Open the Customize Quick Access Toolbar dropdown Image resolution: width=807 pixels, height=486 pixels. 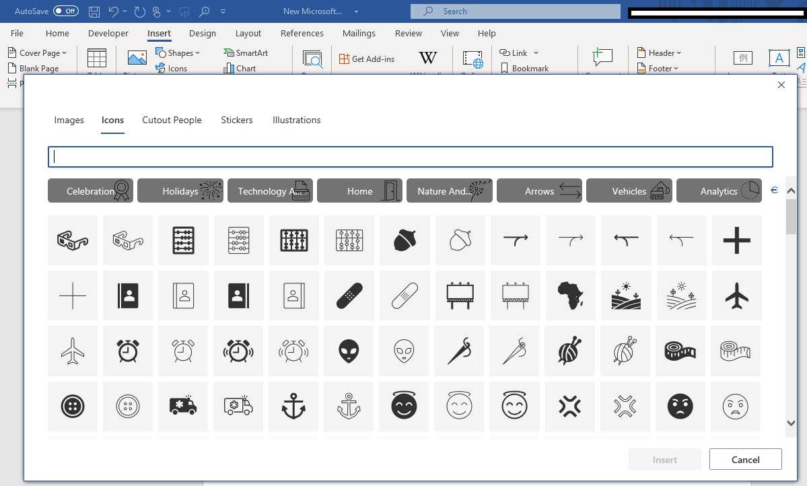click(223, 11)
